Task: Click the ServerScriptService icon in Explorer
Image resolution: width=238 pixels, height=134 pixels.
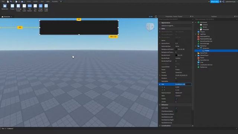Action: (x=198, y=41)
